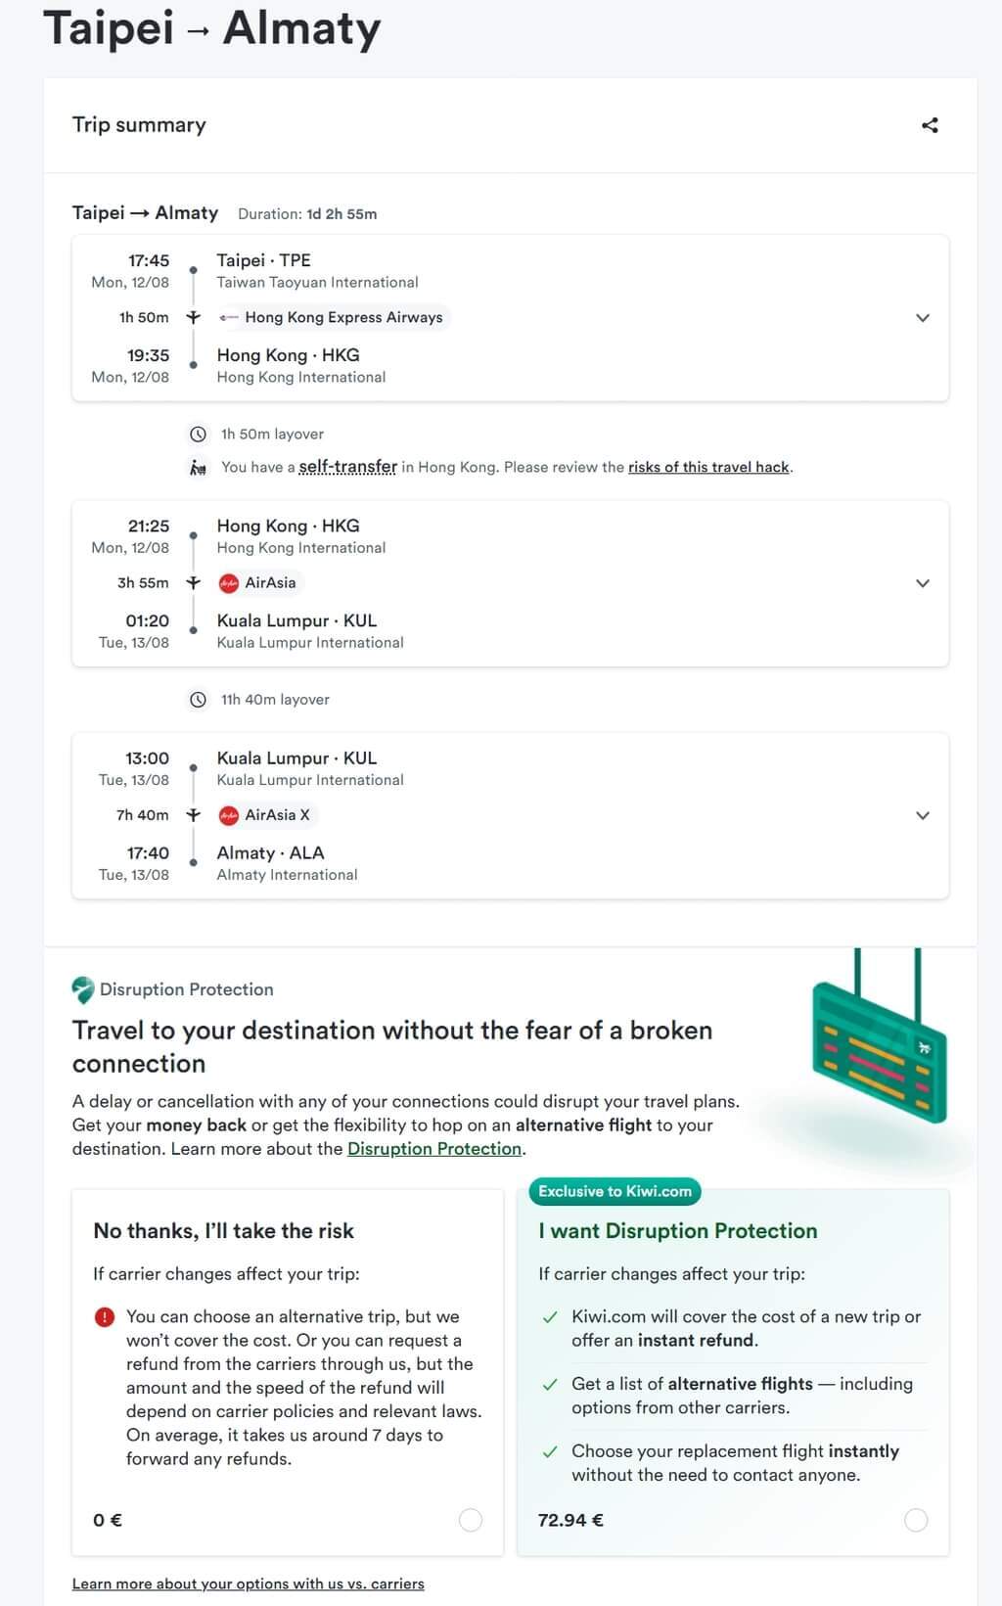Click the Exclusive to Kiwi.com badge
The width and height of the screenshot is (1002, 1606).
(615, 1191)
